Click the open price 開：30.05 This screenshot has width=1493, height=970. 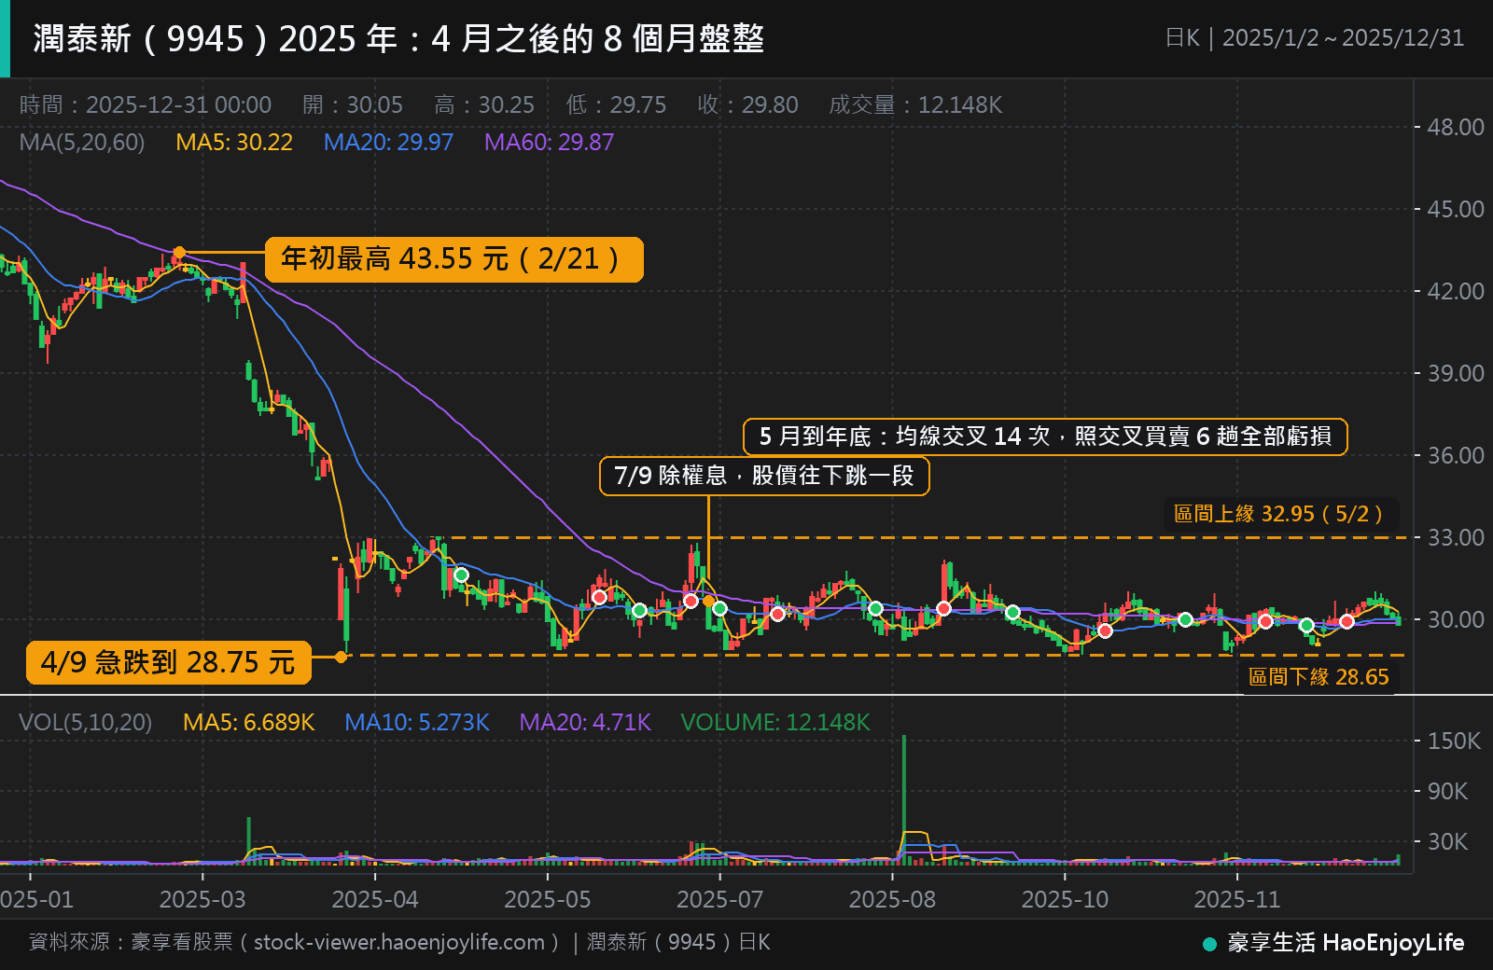click(353, 104)
